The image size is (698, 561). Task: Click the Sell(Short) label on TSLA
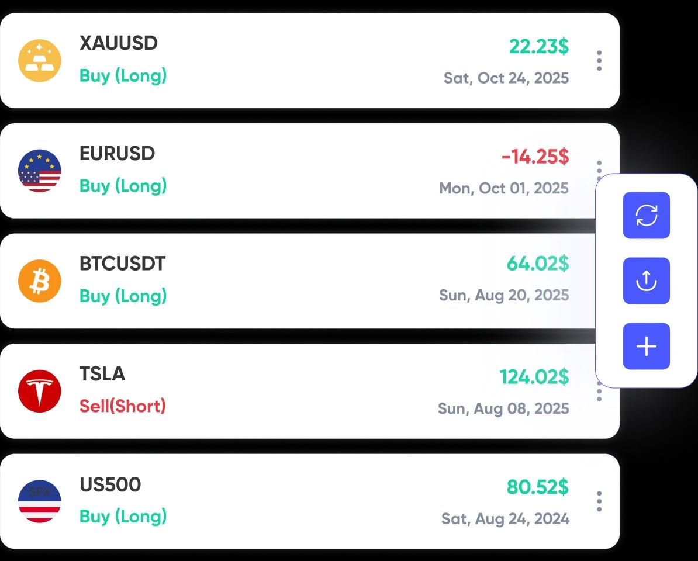122,406
